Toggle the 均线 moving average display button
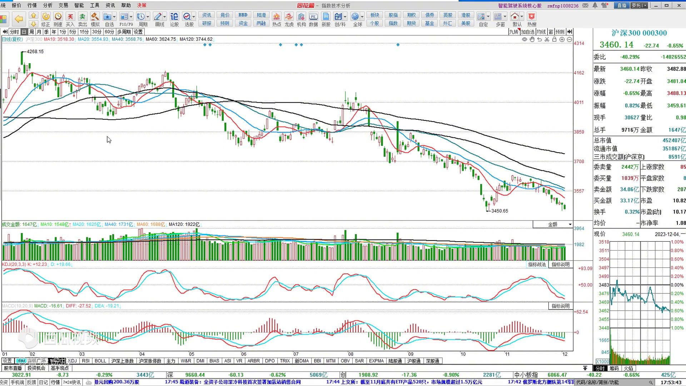Screen dimensions: 686x386 tap(541, 32)
